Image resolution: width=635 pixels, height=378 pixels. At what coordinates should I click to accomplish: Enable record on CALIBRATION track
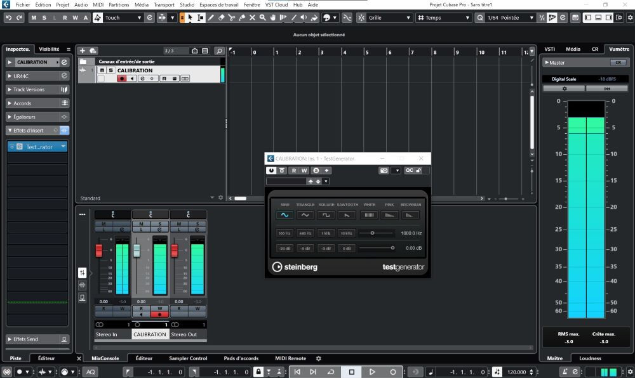point(121,79)
